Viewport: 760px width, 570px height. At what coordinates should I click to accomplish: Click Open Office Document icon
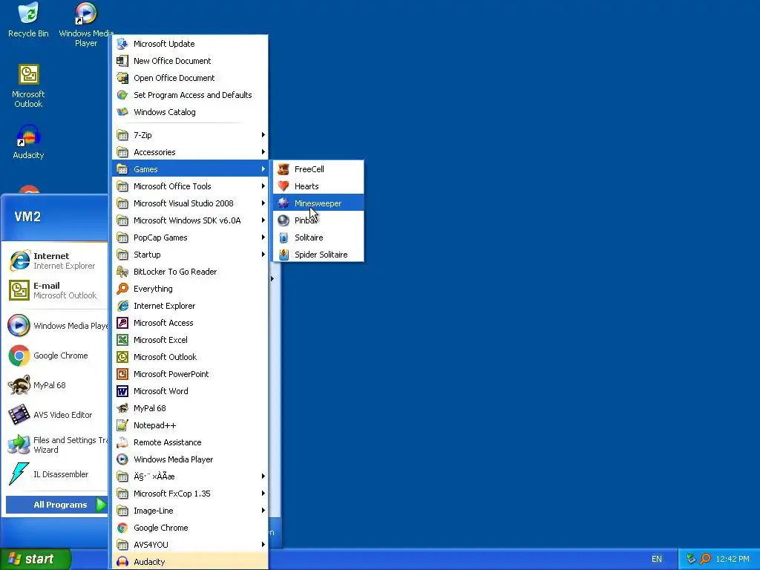pos(122,77)
